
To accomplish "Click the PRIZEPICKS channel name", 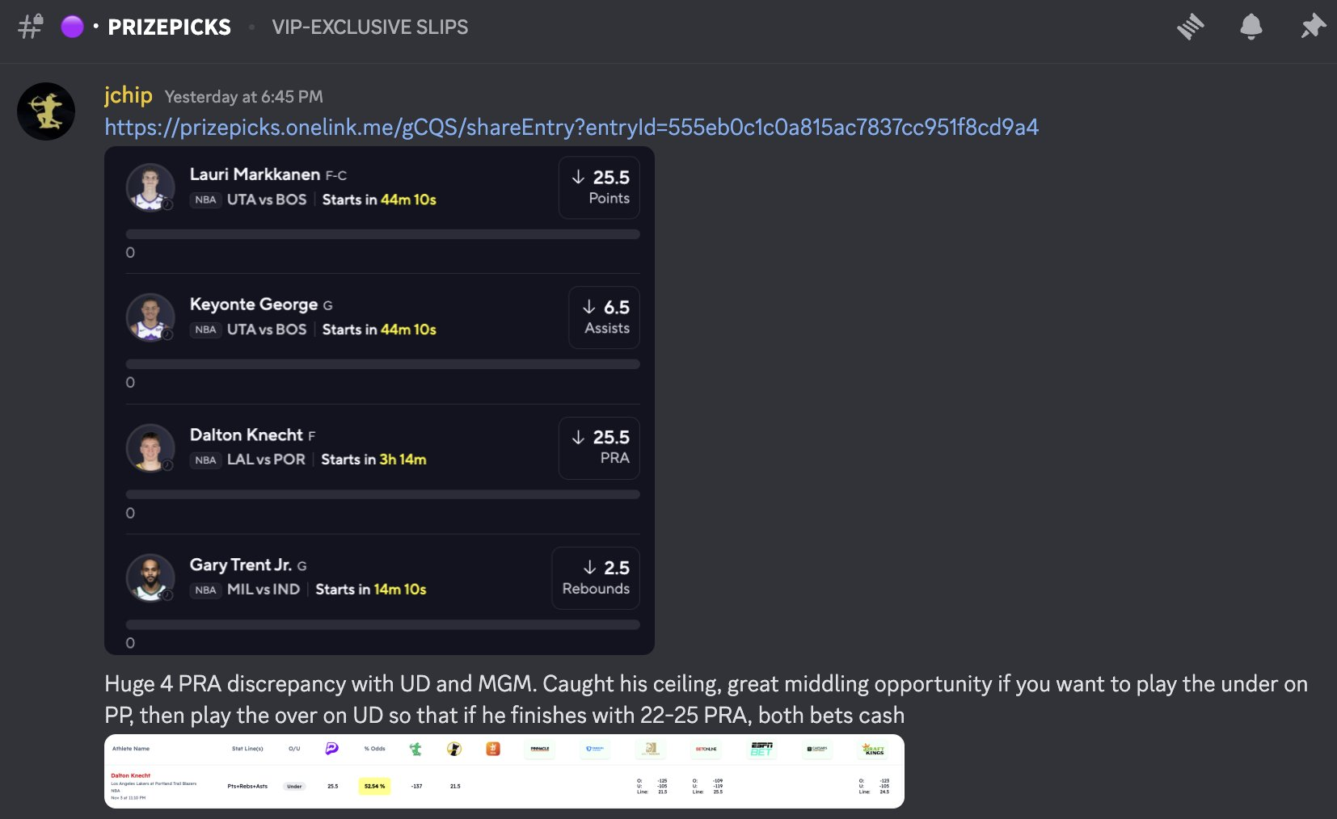I will pos(169,27).
